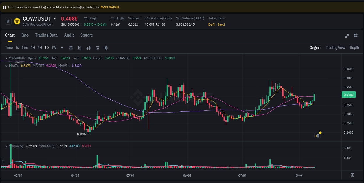Collapse the Vol(COW) indicator chevron
Image resolution: width=364 pixels, height=183 pixels.
[x=6, y=146]
